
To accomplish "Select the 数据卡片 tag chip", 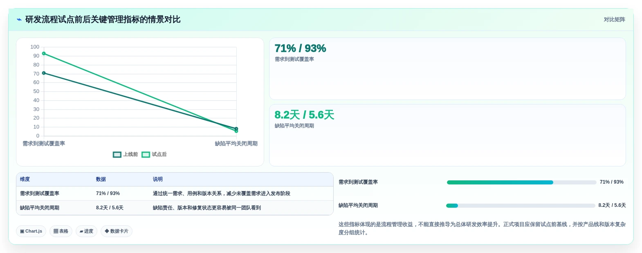I will click(x=117, y=231).
